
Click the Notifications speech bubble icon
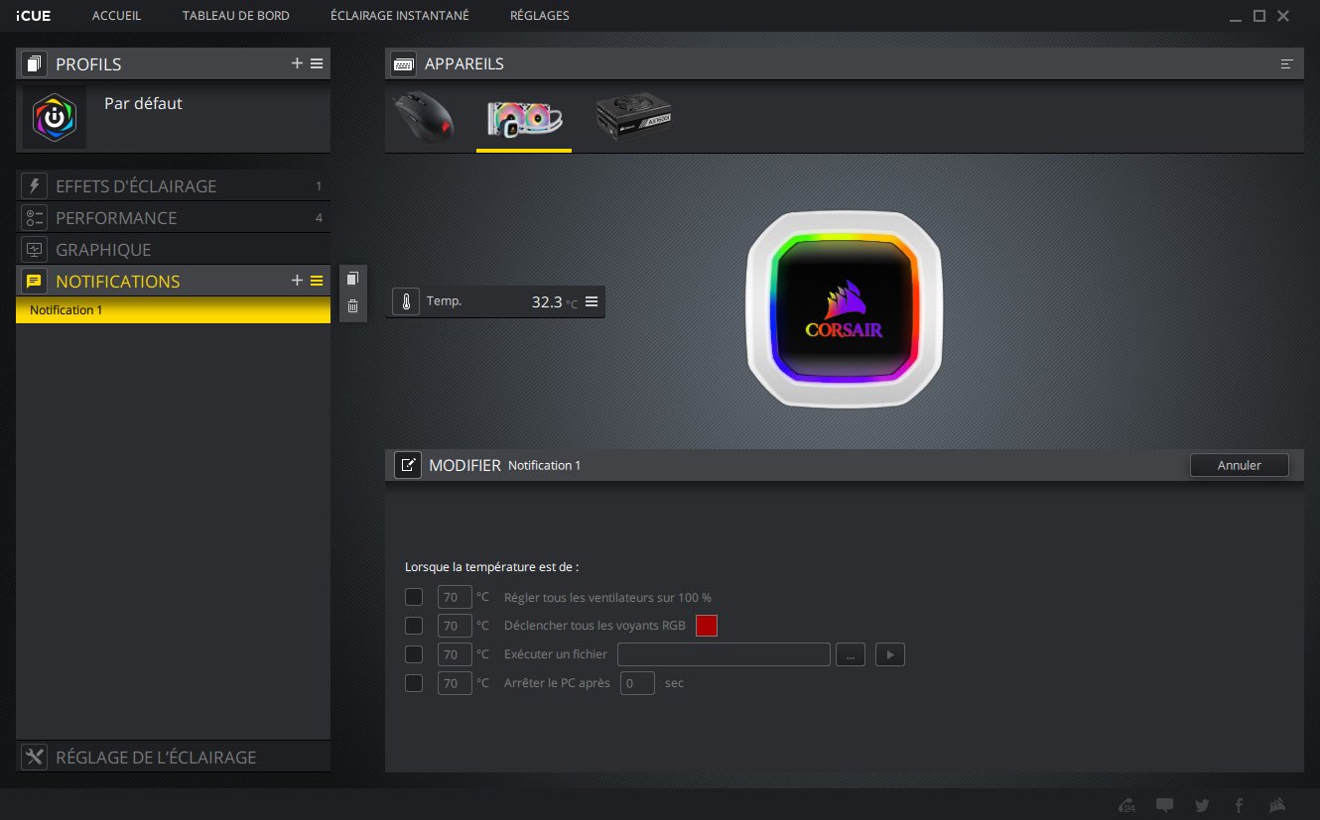click(35, 281)
